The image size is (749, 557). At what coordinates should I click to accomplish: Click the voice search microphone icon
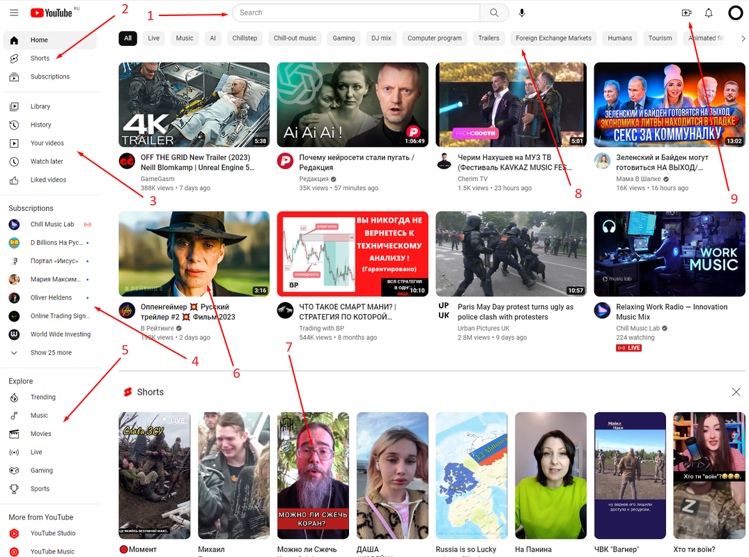[523, 13]
